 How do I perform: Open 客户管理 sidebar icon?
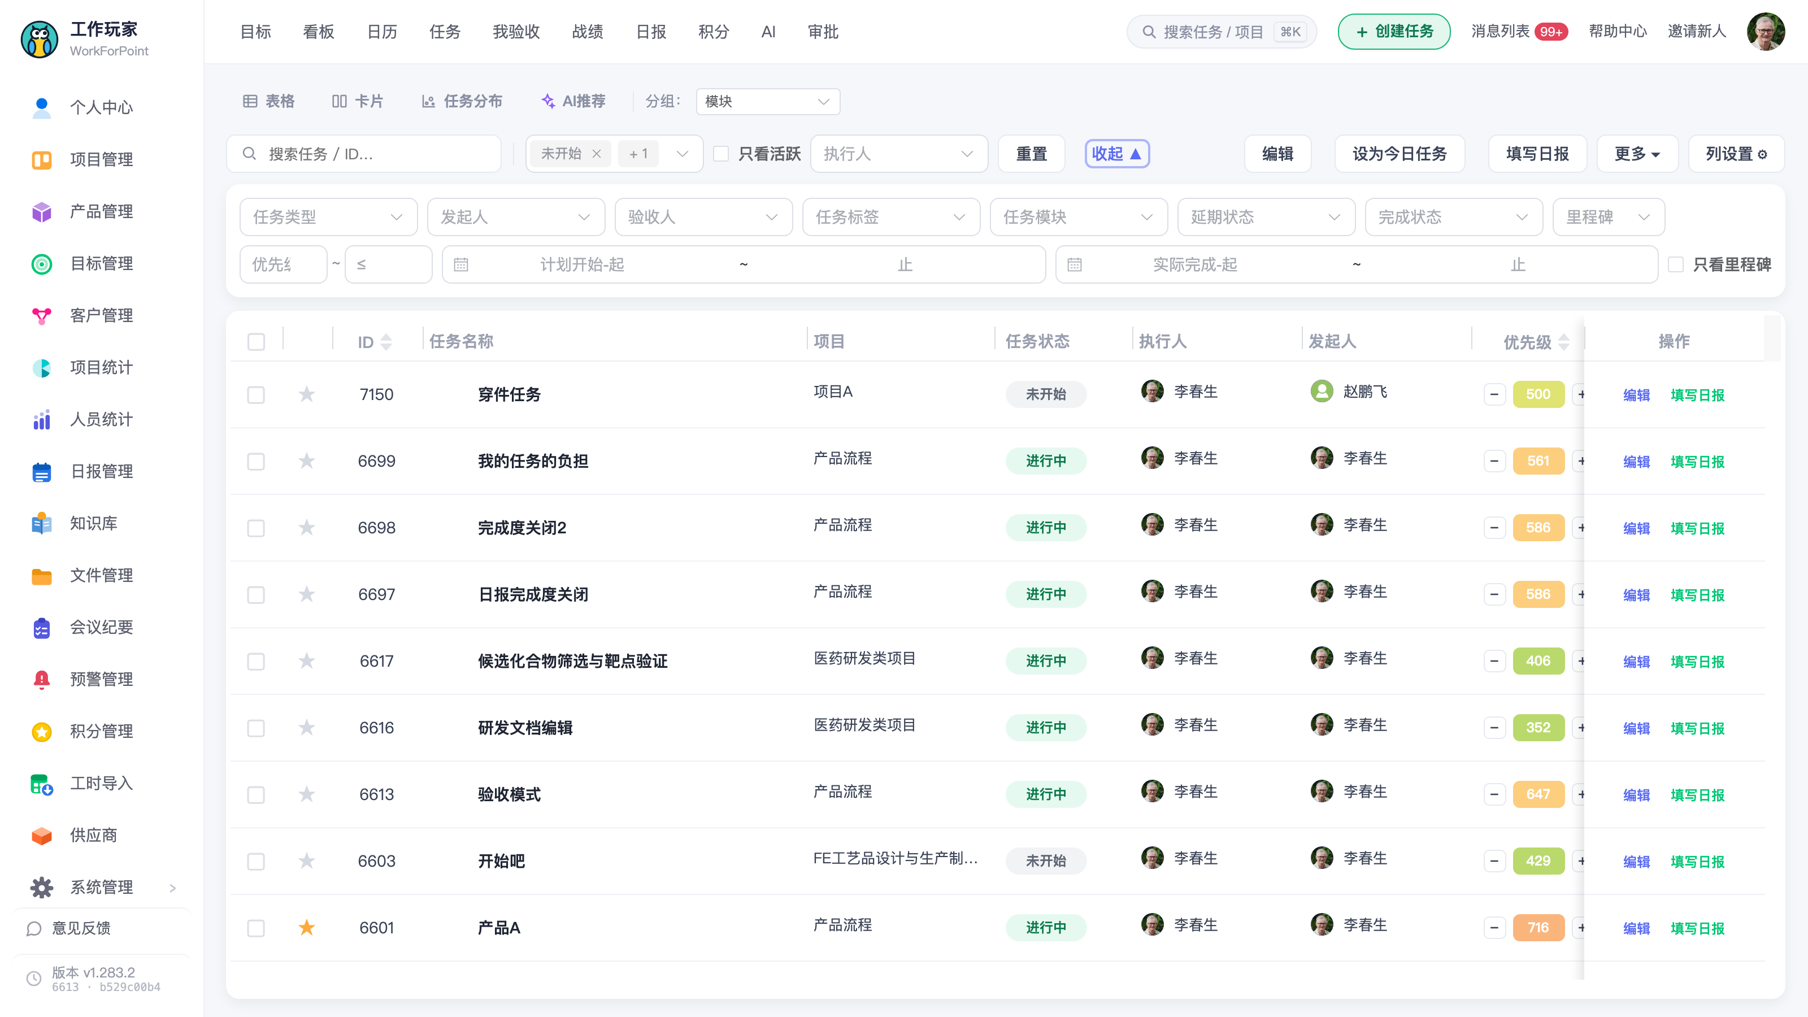[x=41, y=315]
